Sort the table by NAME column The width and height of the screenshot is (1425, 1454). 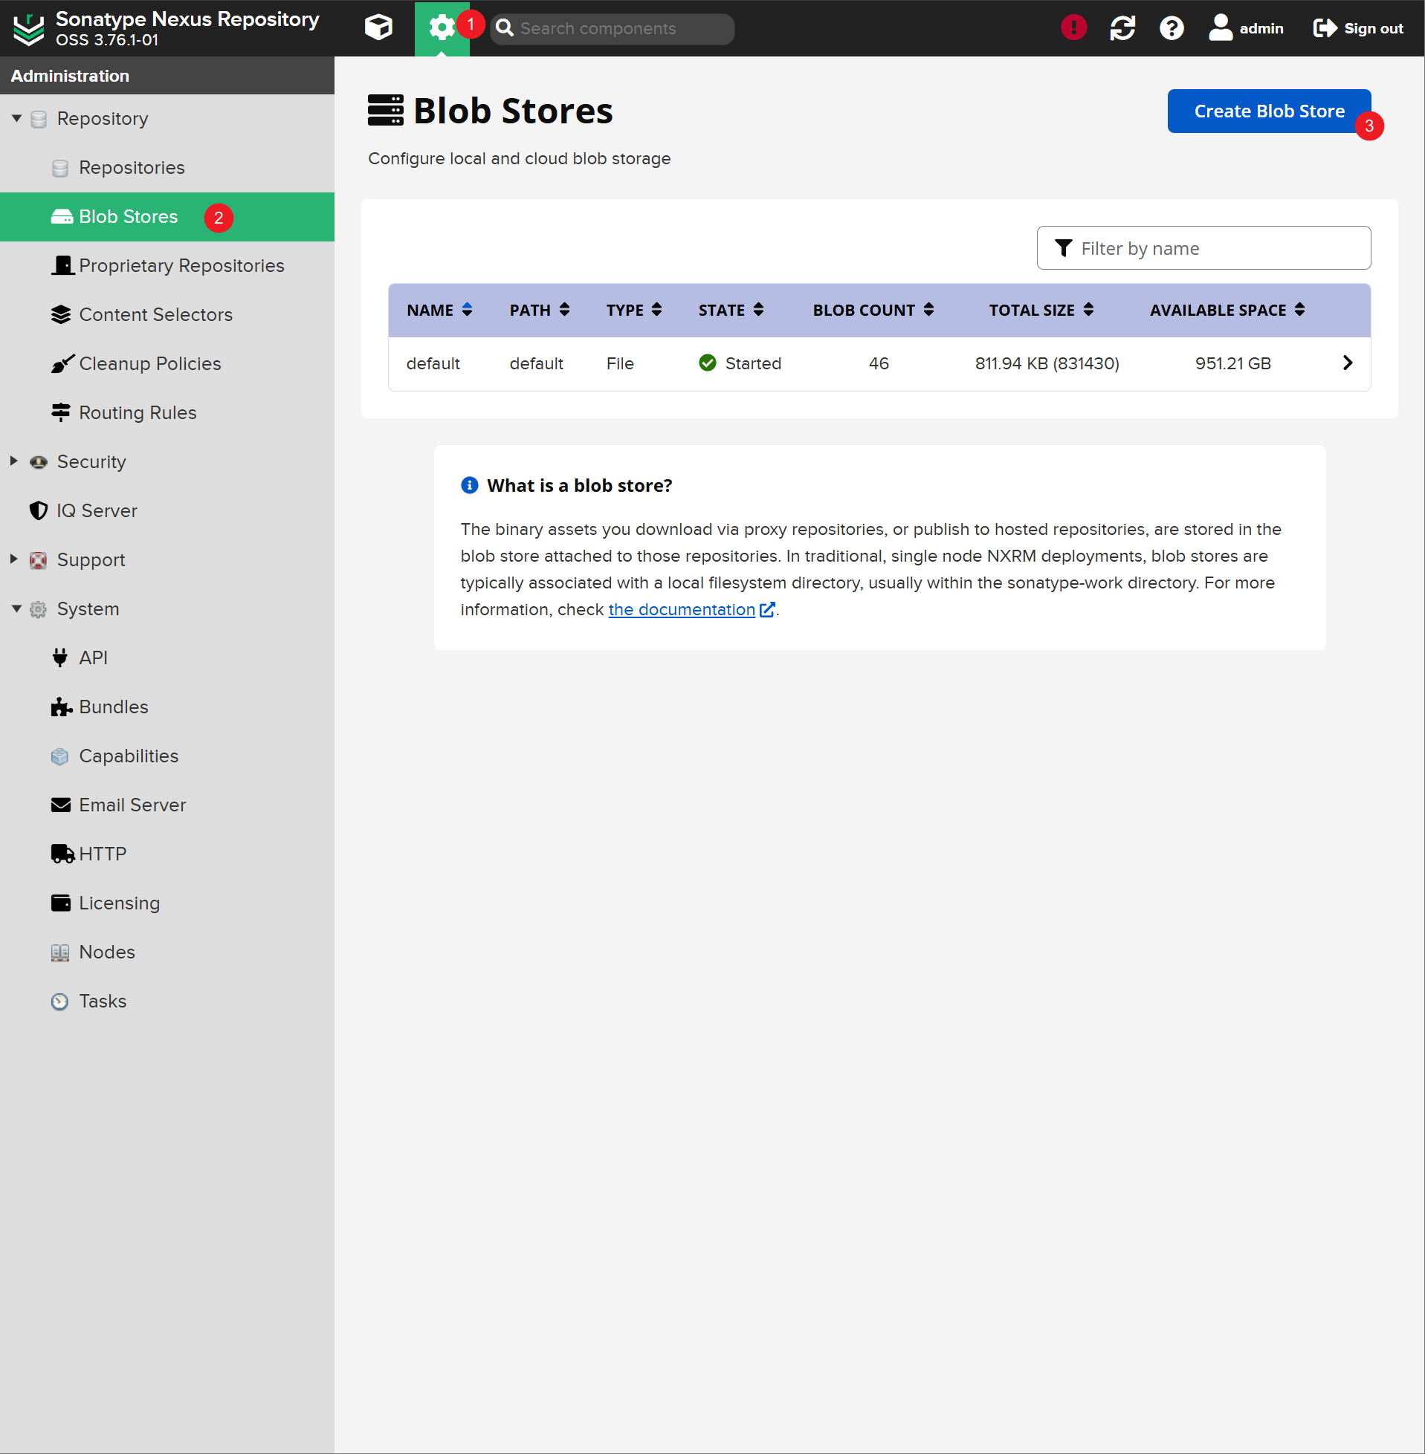tap(439, 310)
